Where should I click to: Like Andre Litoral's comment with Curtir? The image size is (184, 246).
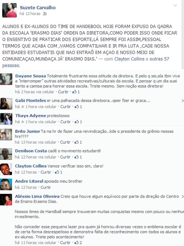coord(46,187)
